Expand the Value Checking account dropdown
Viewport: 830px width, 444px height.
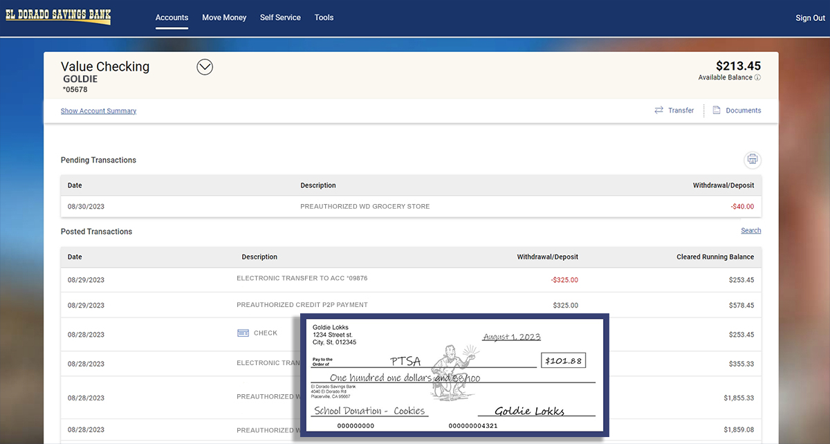205,67
